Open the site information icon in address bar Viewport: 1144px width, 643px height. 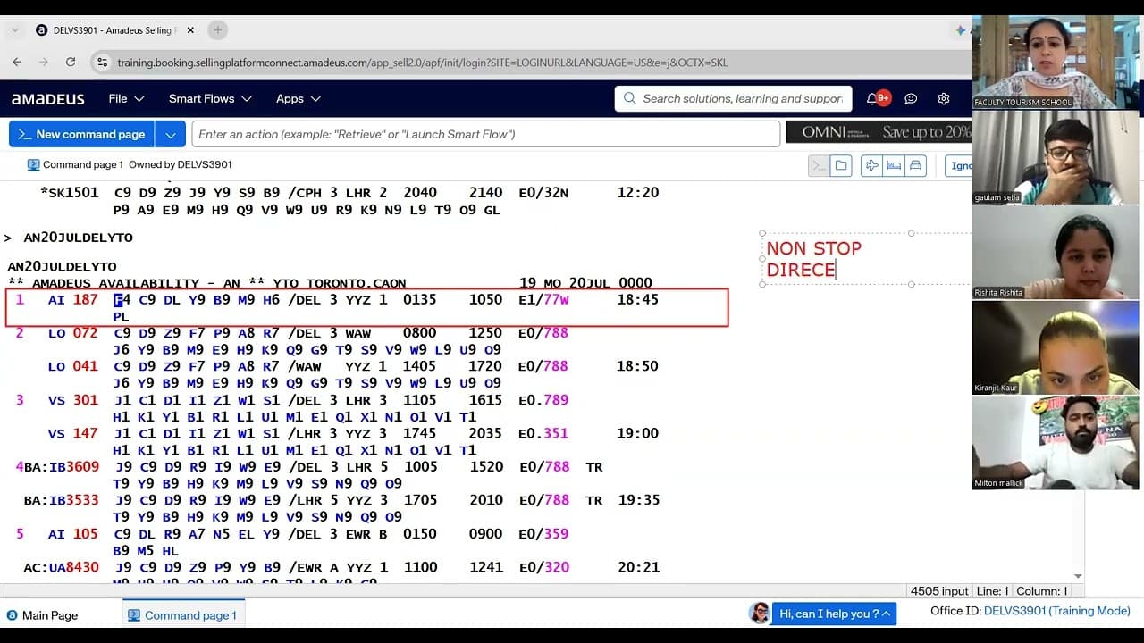tap(102, 63)
